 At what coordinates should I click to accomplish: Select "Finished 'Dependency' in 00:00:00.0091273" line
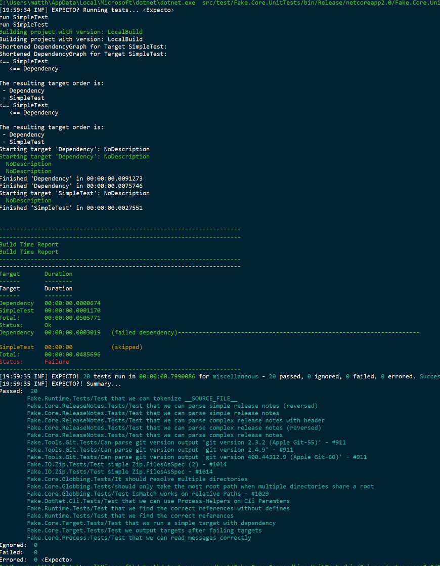coord(71,179)
